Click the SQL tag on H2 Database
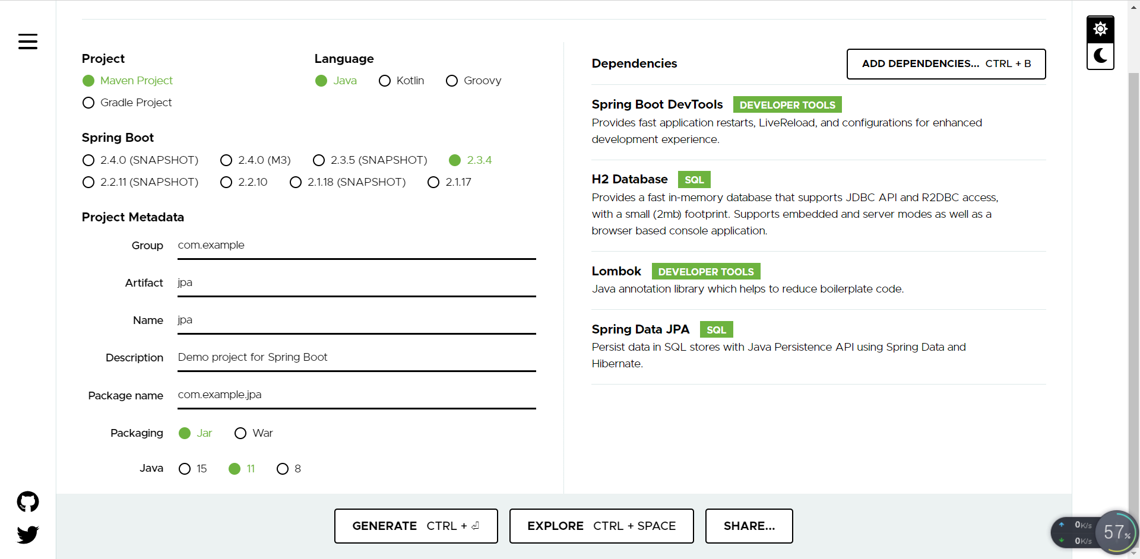Image resolution: width=1140 pixels, height=559 pixels. coord(694,179)
